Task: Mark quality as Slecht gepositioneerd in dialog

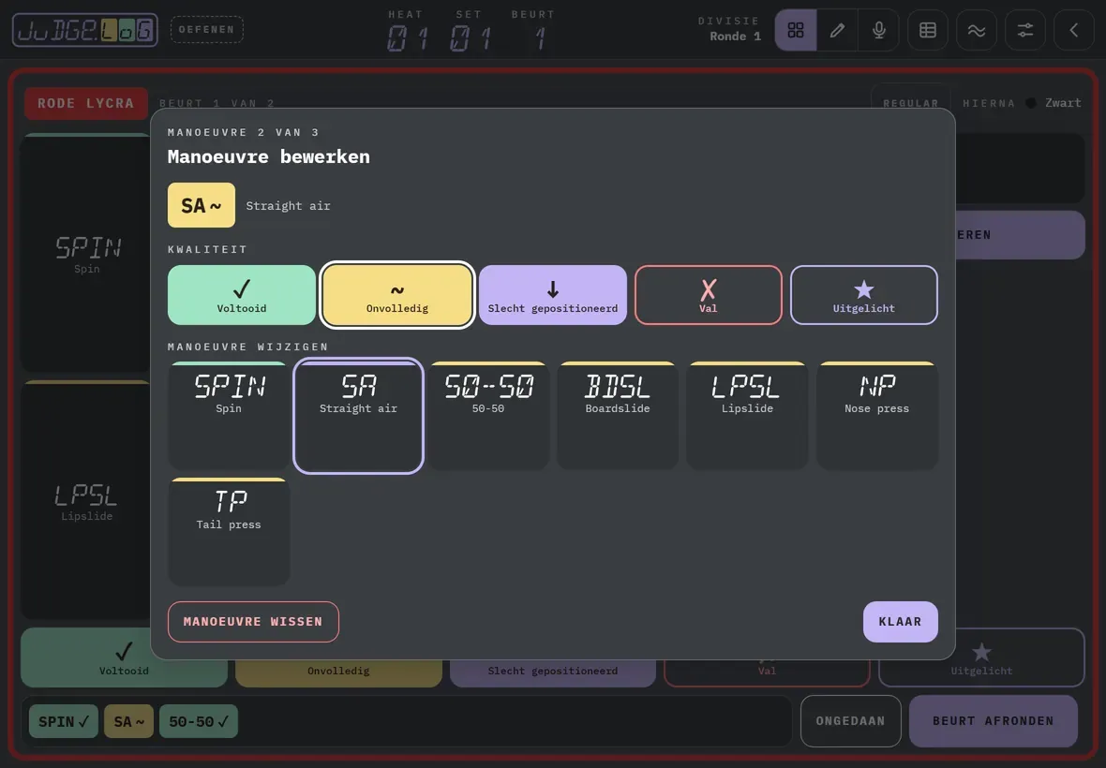Action: click(x=553, y=295)
